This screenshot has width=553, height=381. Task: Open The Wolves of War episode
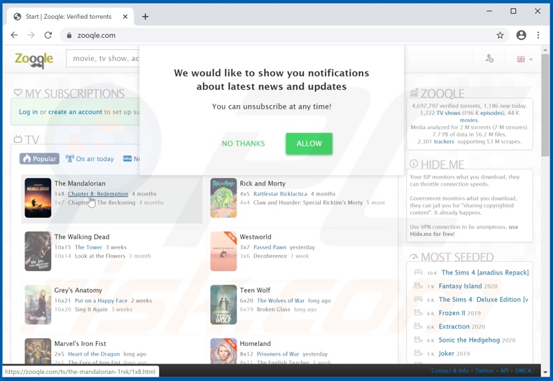pos(281,300)
